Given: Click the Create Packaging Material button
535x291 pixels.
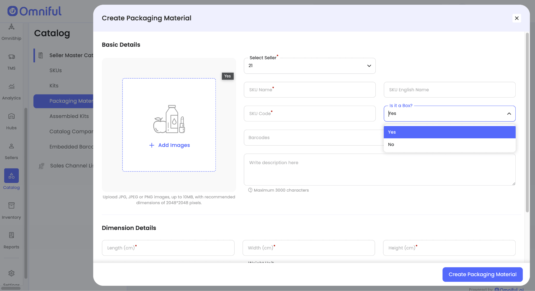Looking at the screenshot, I should (x=482, y=274).
